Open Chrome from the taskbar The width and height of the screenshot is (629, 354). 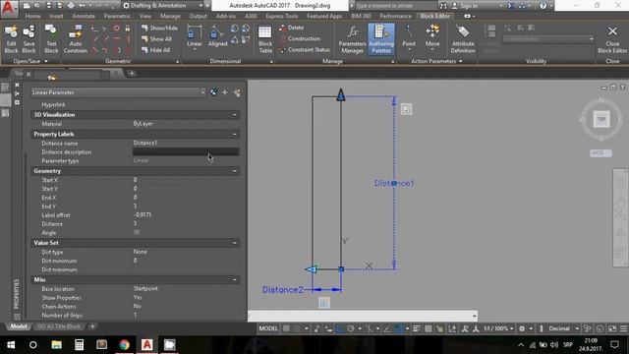125,345
